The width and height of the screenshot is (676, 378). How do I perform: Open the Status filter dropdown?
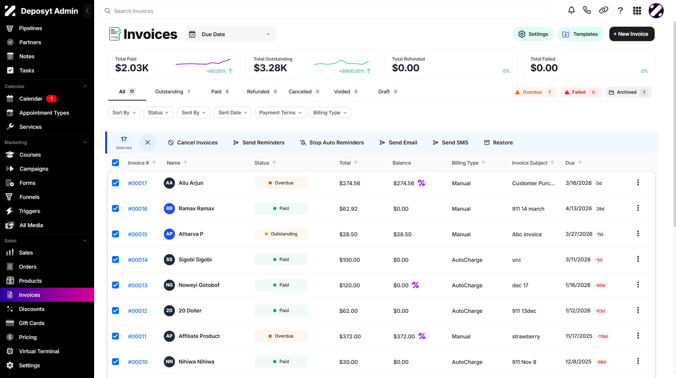(x=159, y=112)
